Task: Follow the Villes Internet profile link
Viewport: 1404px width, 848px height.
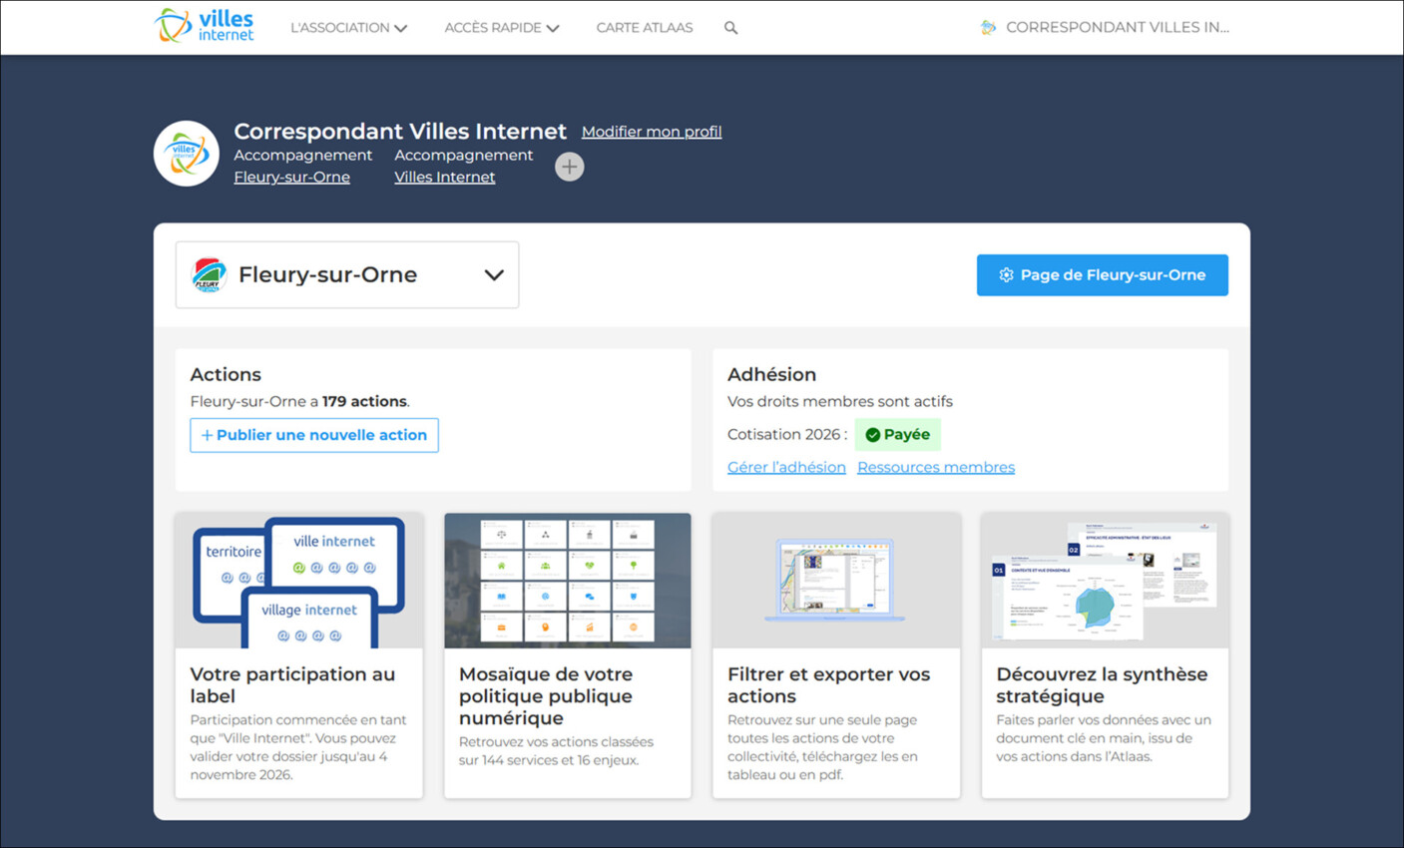Action: tap(444, 177)
